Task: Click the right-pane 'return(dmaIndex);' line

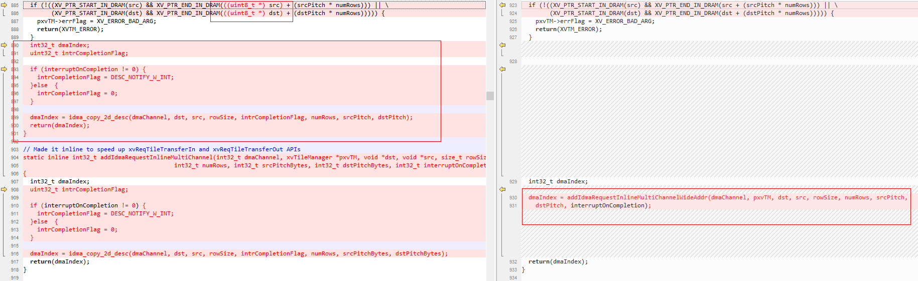Action: [558, 261]
